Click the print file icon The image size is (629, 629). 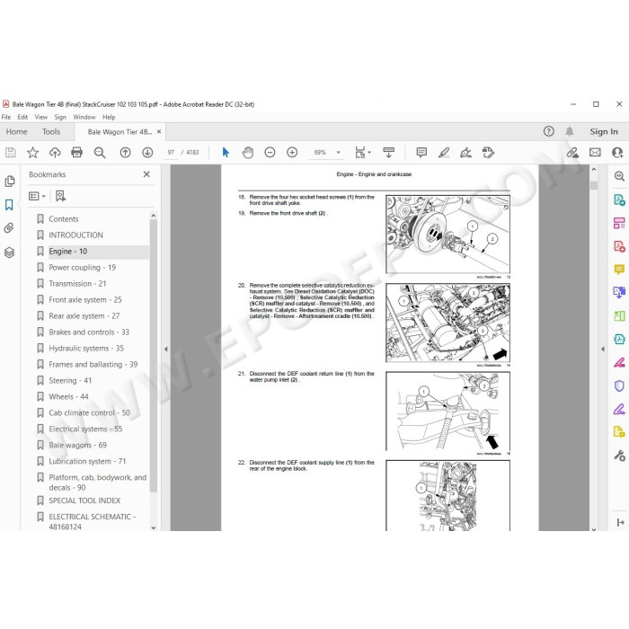click(x=76, y=153)
